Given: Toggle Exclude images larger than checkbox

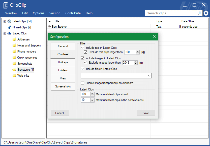Looking at the screenshot, I should pyautogui.click(x=85, y=63).
